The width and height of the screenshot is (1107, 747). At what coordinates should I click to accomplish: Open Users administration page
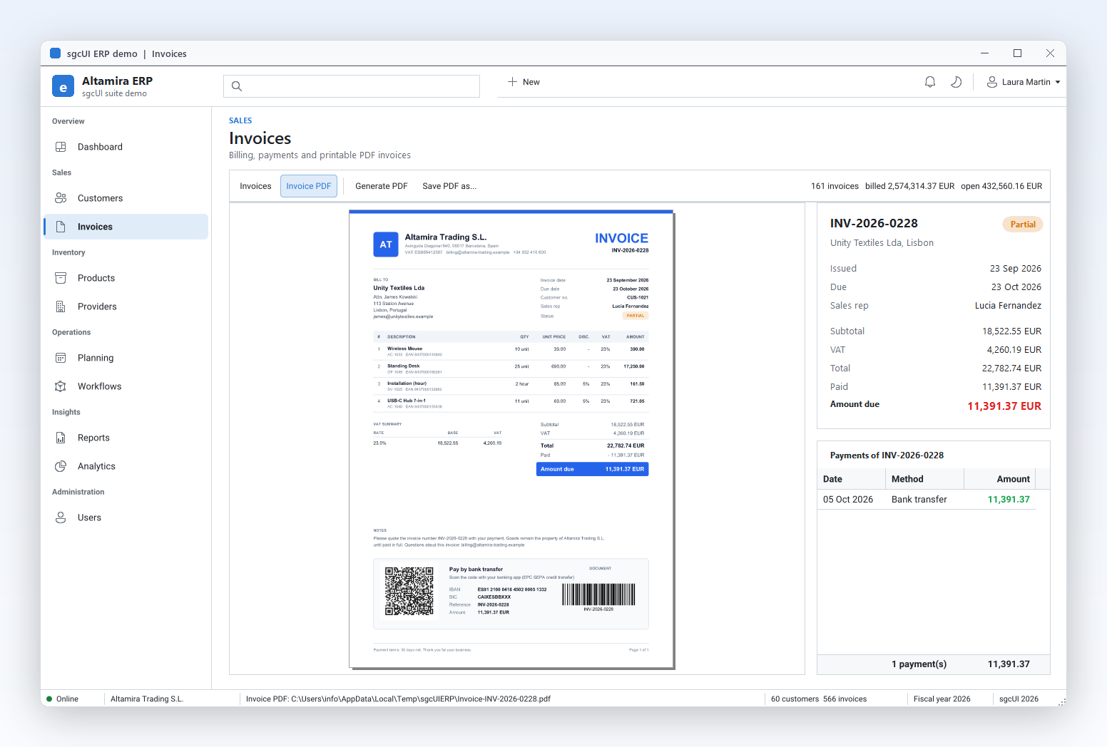[126, 517]
